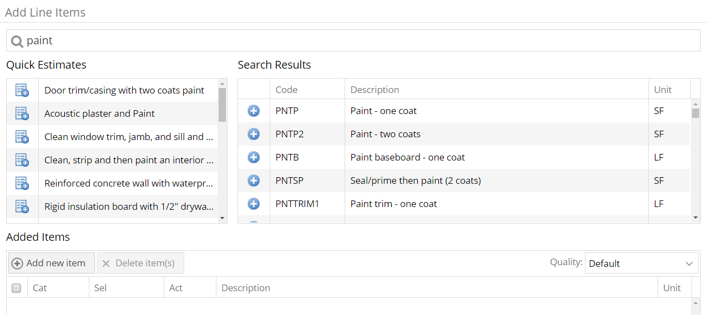Select Clean window trim, jamb, and sill estimate
Image resolution: width=707 pixels, height=315 pixels.
point(124,137)
